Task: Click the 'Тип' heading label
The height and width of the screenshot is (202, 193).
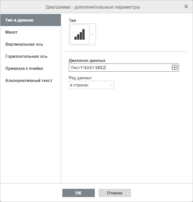Action: tap(72, 20)
